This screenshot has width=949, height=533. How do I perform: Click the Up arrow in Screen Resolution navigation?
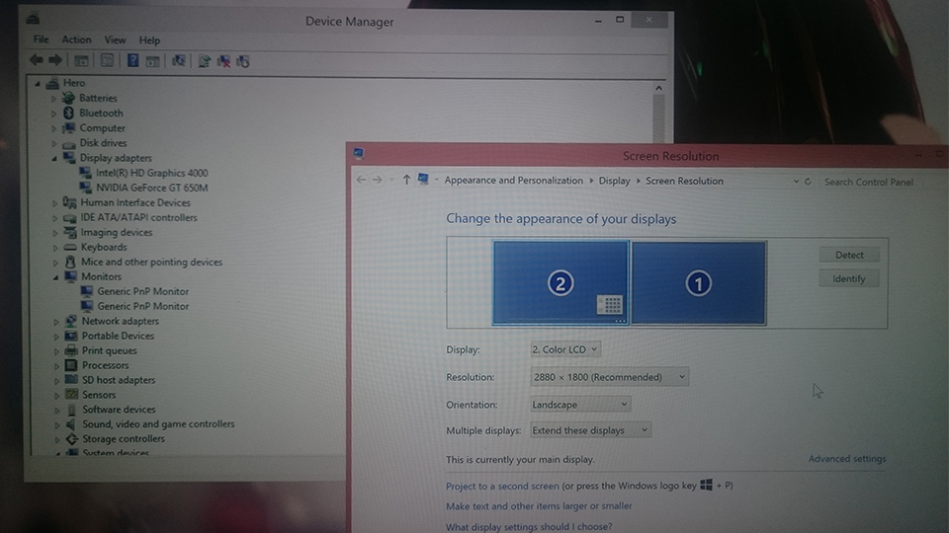click(x=406, y=180)
